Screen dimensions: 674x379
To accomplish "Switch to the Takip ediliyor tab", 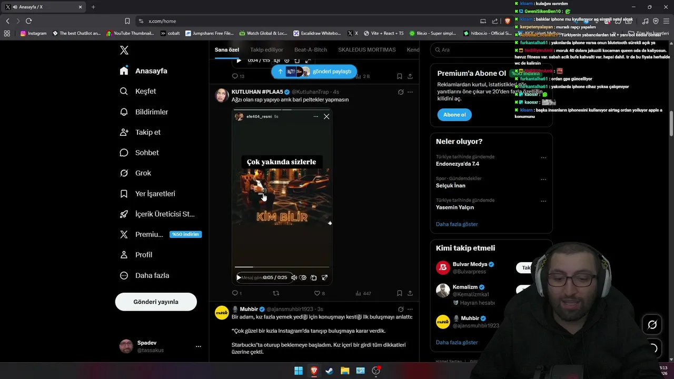I will [x=266, y=49].
